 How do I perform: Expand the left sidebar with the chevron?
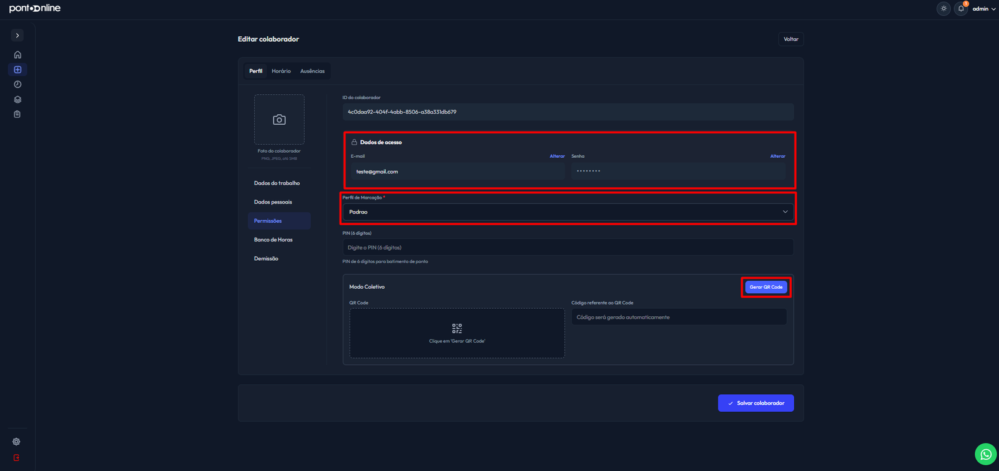pos(17,36)
